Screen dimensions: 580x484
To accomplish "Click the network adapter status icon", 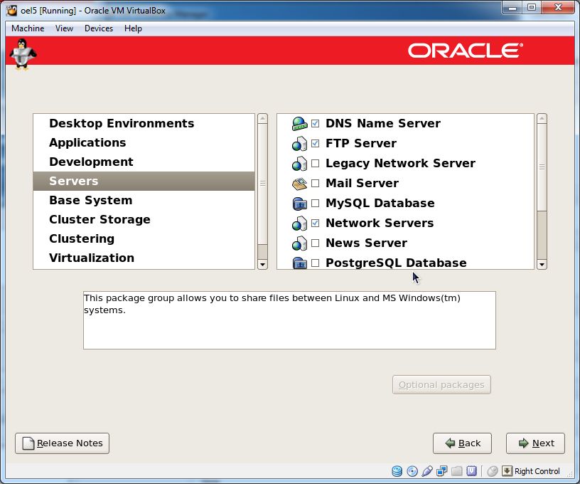I will coord(441,471).
